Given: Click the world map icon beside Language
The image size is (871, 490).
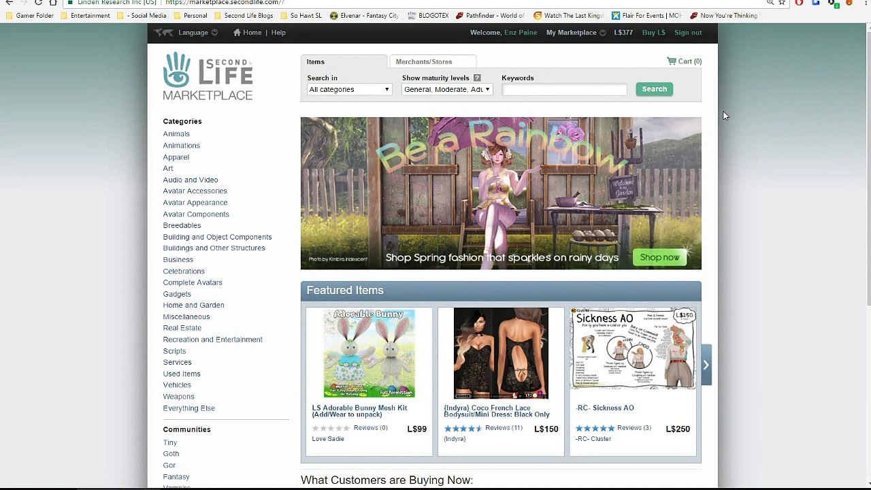Looking at the screenshot, I should point(163,33).
